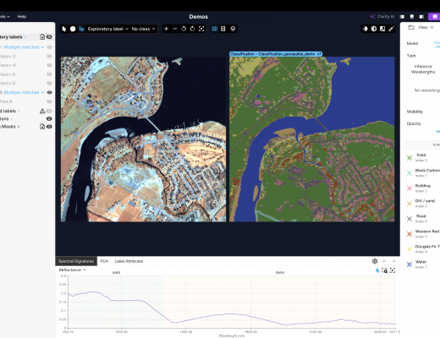Show the first Multiple matches group
The height and width of the screenshot is (338, 440).
pyautogui.click(x=49, y=47)
